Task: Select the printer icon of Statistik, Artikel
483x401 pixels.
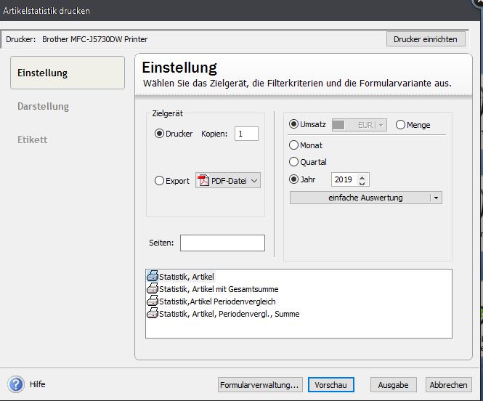Action: 153,276
